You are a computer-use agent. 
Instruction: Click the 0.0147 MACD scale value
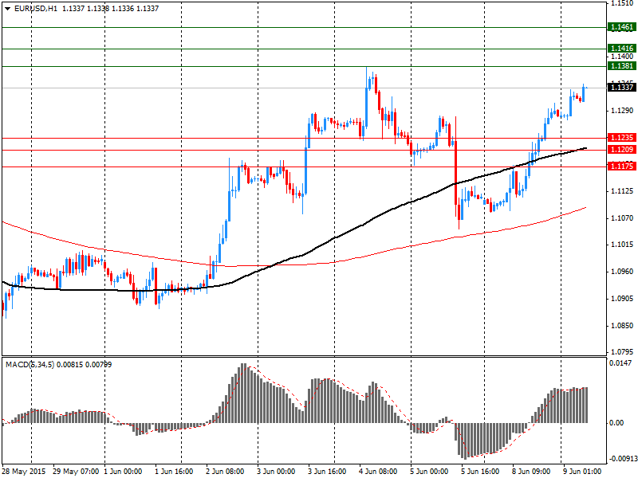[x=620, y=363]
